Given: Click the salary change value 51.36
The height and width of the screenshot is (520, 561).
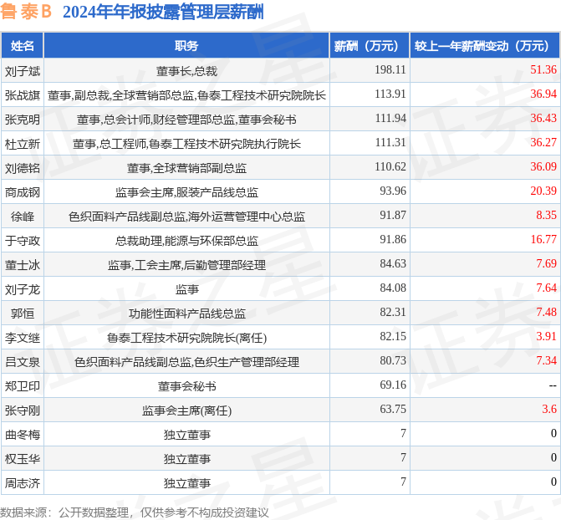Looking at the screenshot, I should pyautogui.click(x=543, y=69).
